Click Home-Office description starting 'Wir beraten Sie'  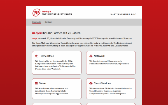click(x=56, y=65)
